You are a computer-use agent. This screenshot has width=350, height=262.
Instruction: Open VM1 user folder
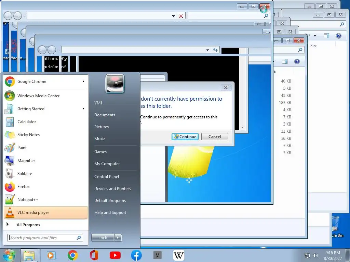point(98,103)
